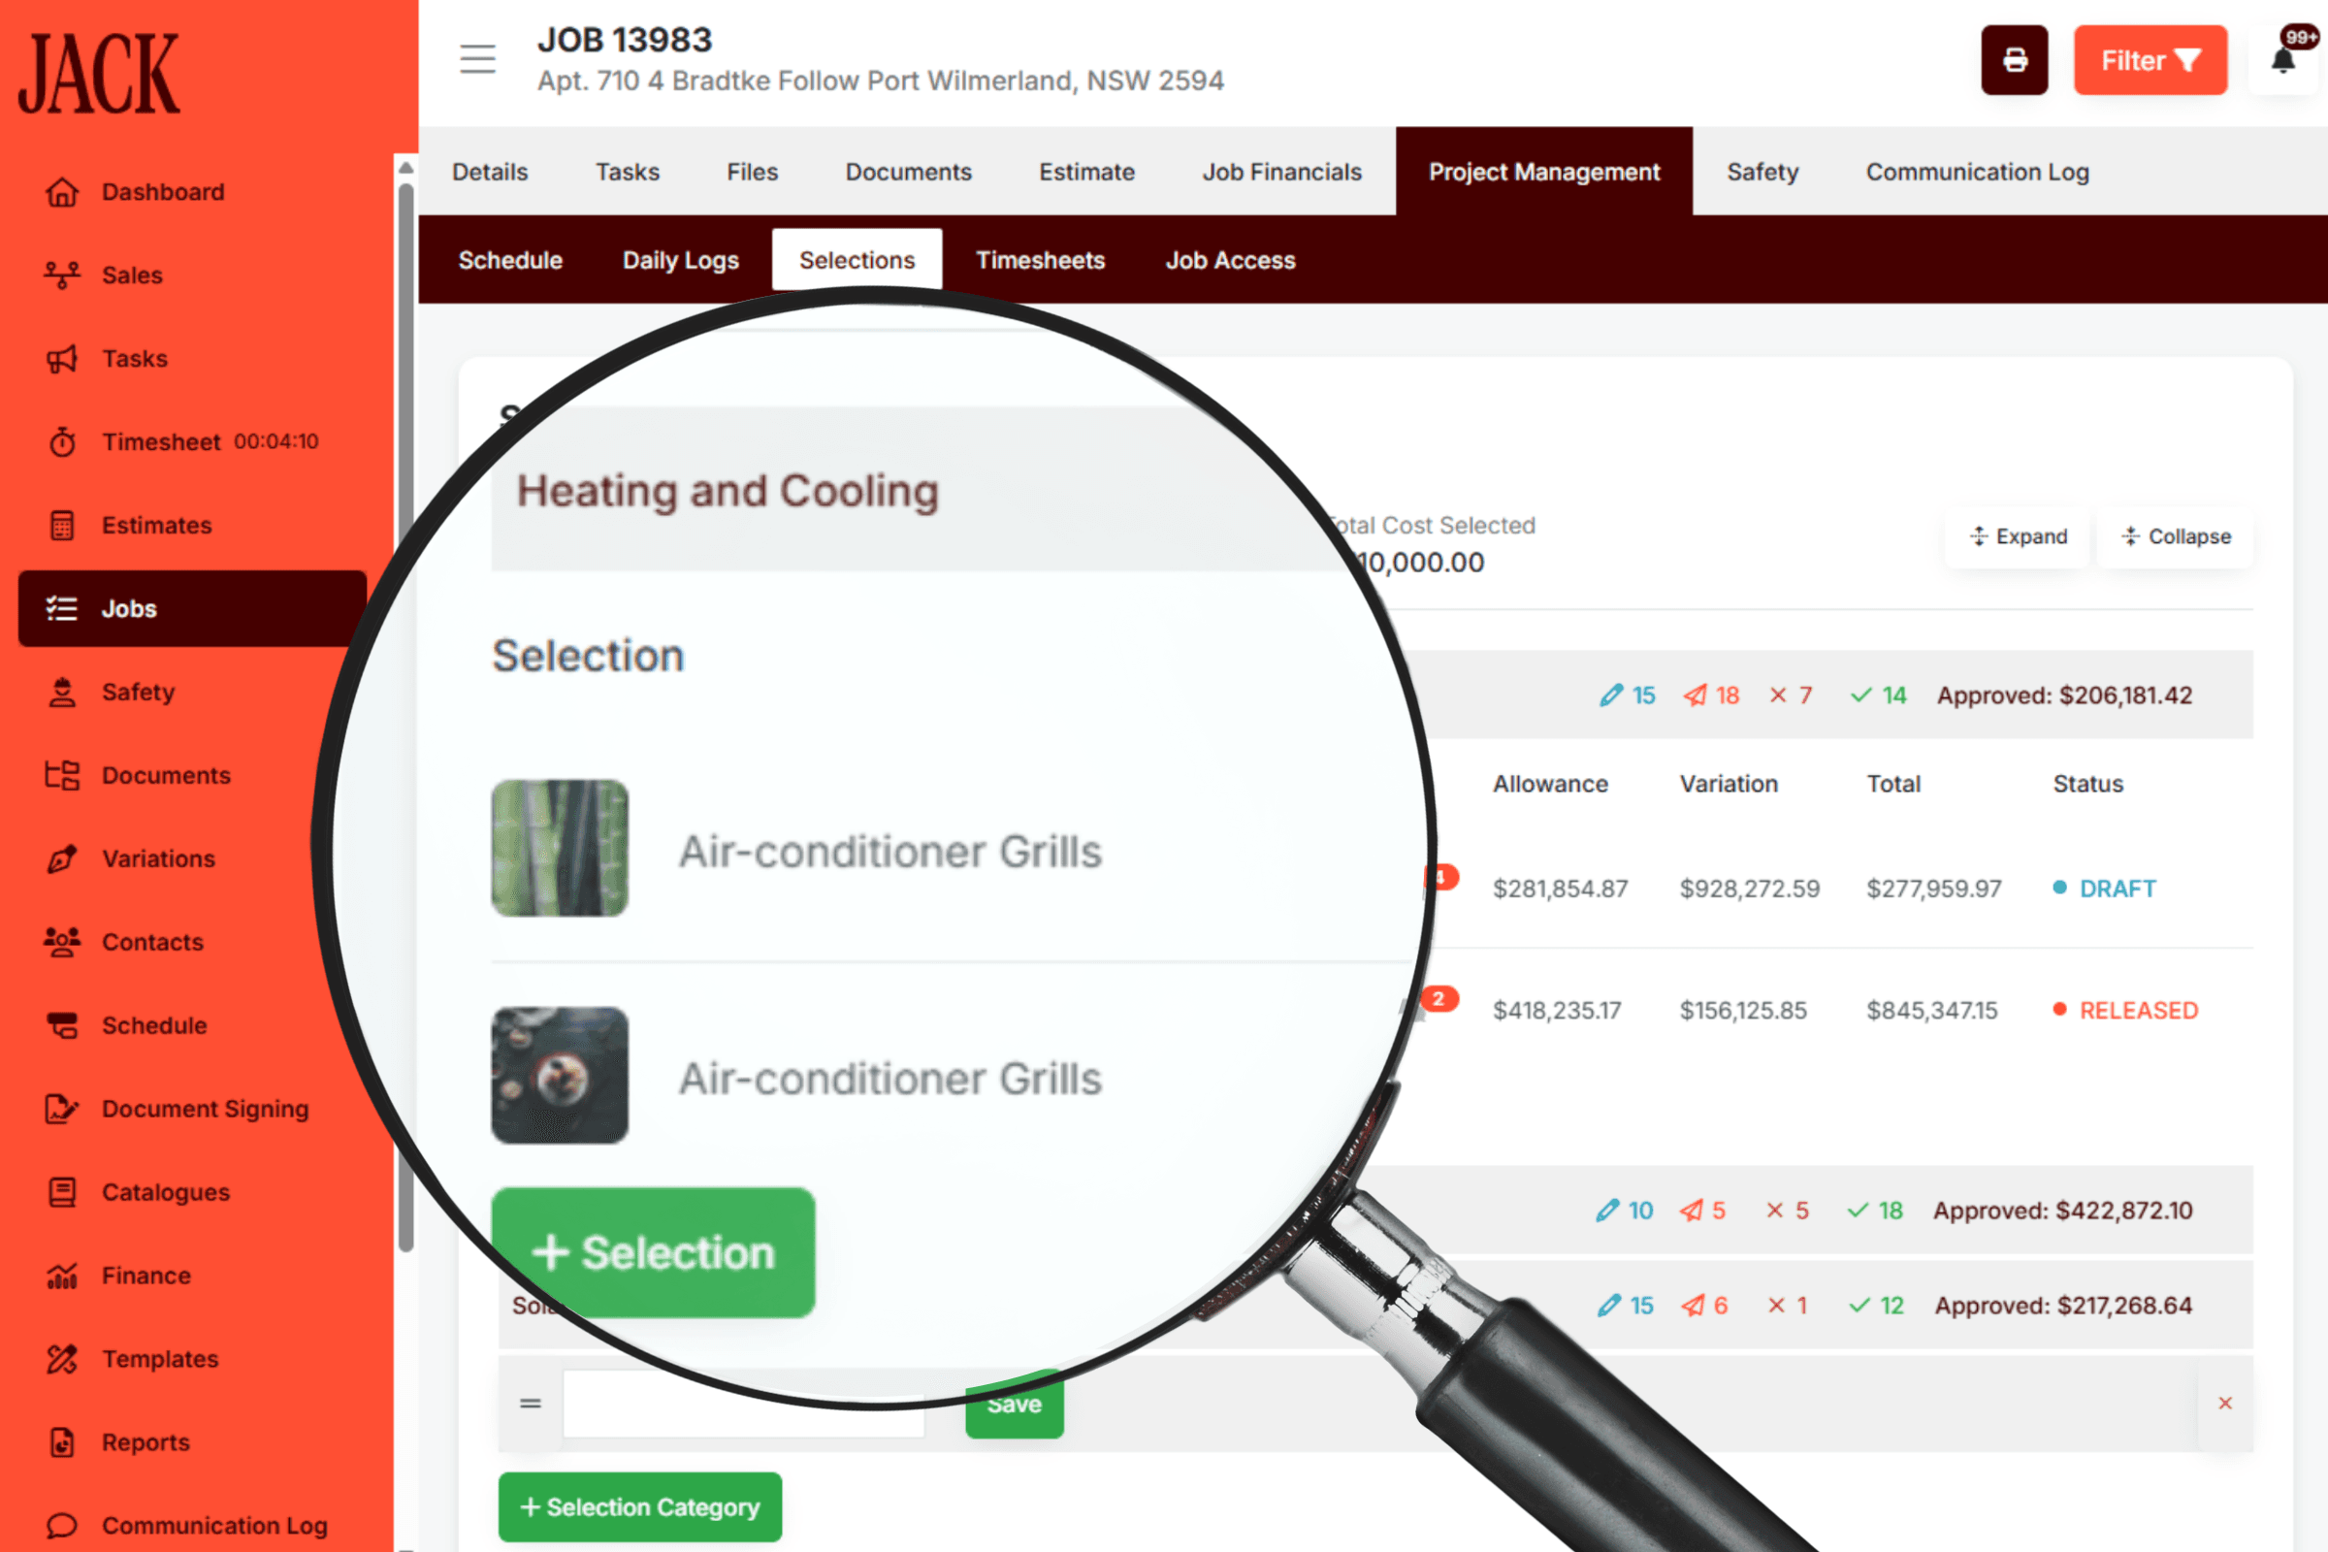The image size is (2328, 1552).
Task: Toggle the hamburger menu icon
Action: pyautogui.click(x=477, y=59)
